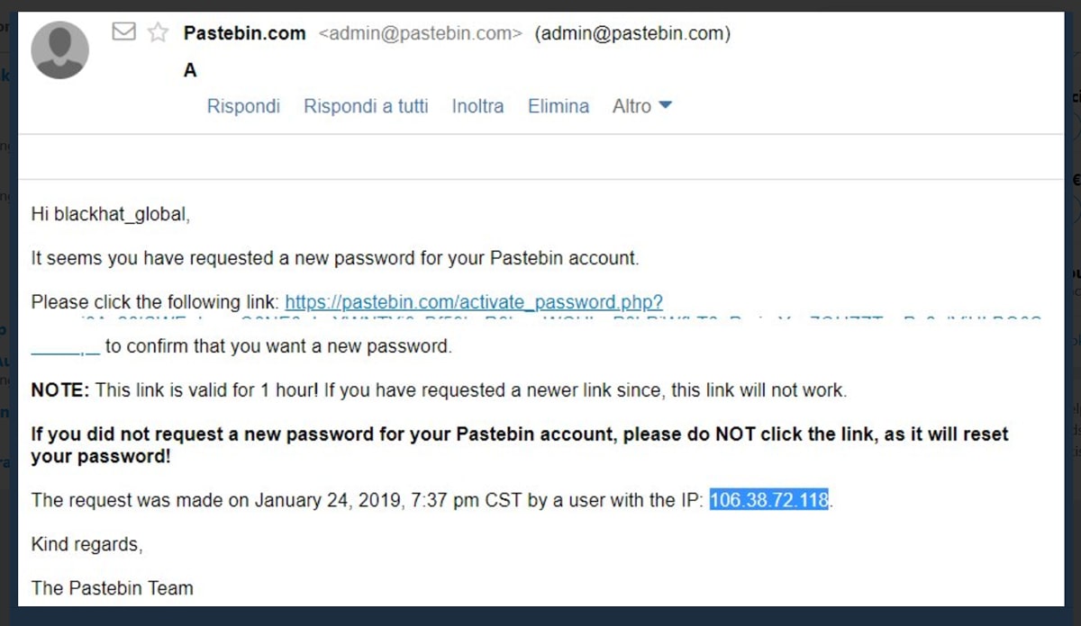
Task: Click "The Pastebin Team" signature
Action: 112,588
